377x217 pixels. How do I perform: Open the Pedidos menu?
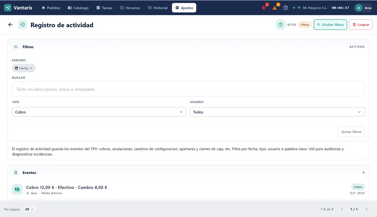pos(51,8)
